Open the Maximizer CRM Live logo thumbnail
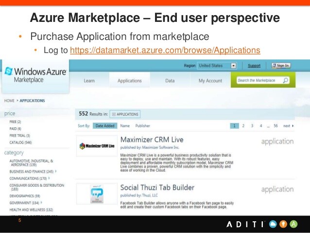The width and height of the screenshot is (310, 233). point(97,146)
